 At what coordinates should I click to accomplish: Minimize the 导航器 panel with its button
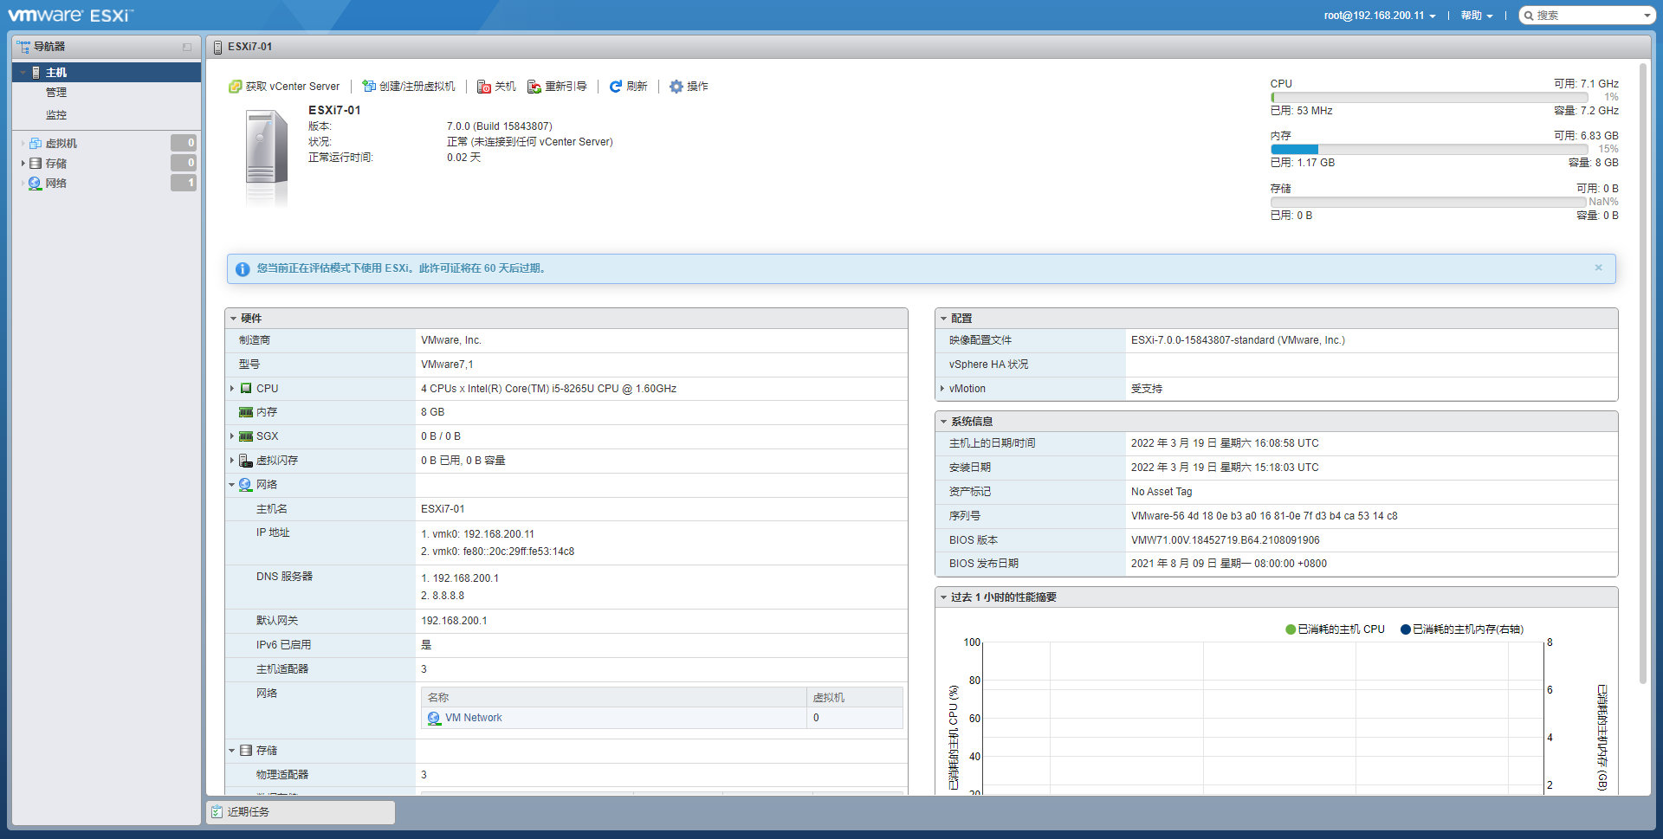187,47
